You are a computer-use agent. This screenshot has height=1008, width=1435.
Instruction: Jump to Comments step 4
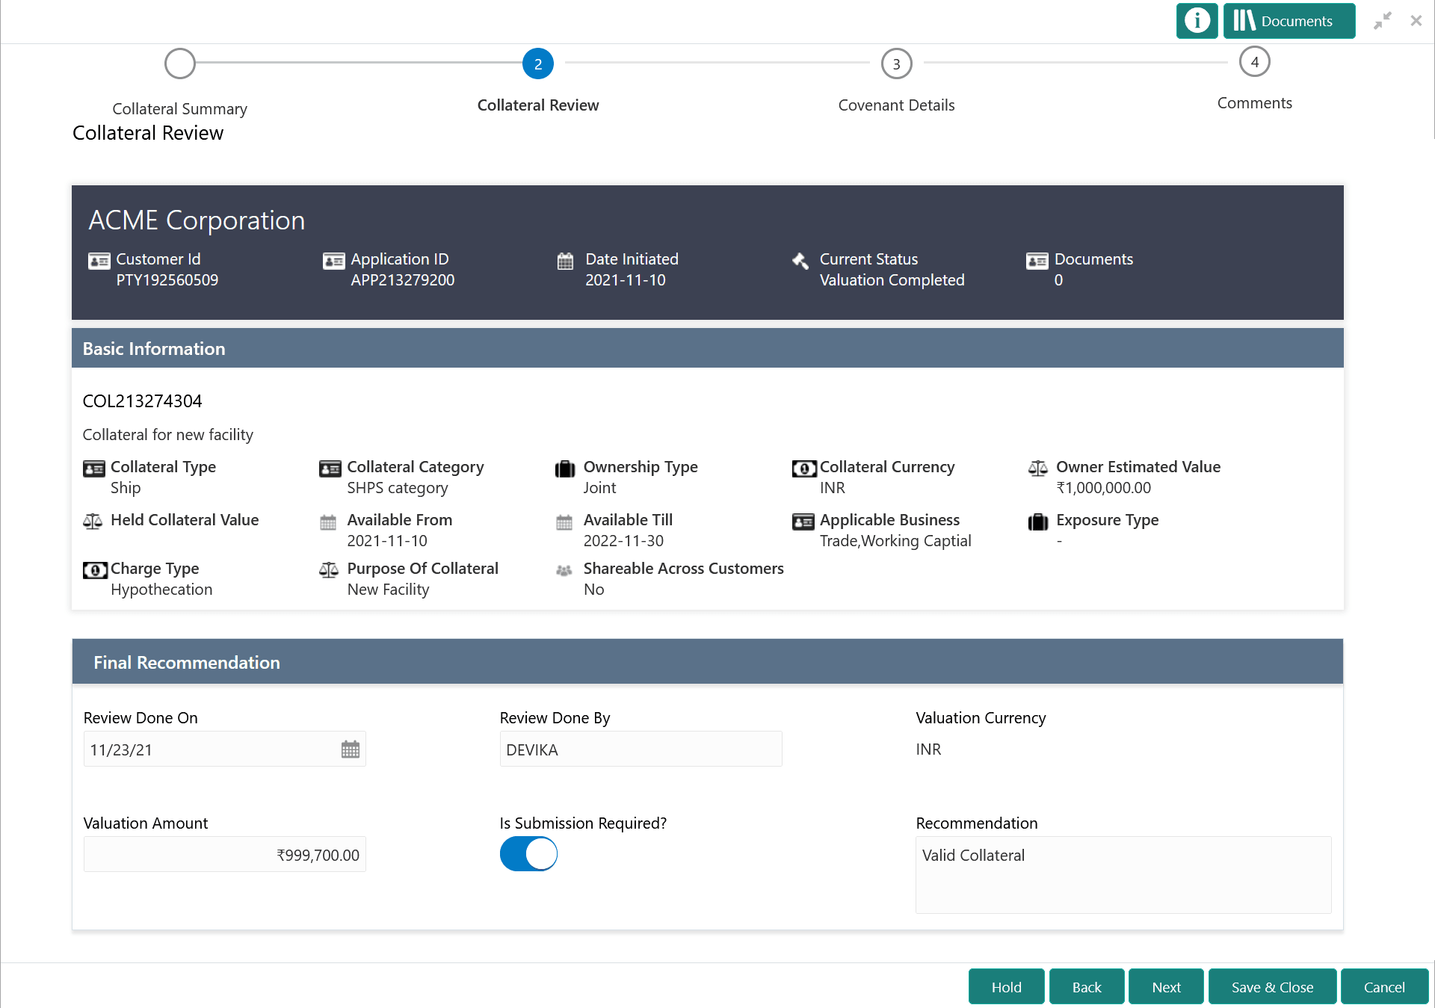(1254, 62)
